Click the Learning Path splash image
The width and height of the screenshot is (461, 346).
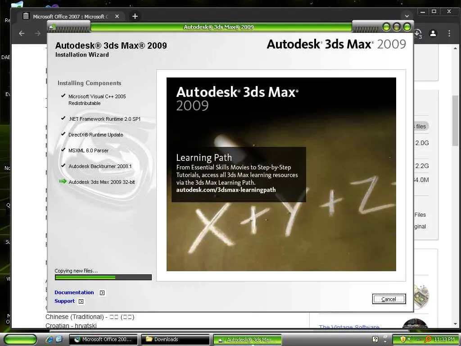(x=281, y=174)
